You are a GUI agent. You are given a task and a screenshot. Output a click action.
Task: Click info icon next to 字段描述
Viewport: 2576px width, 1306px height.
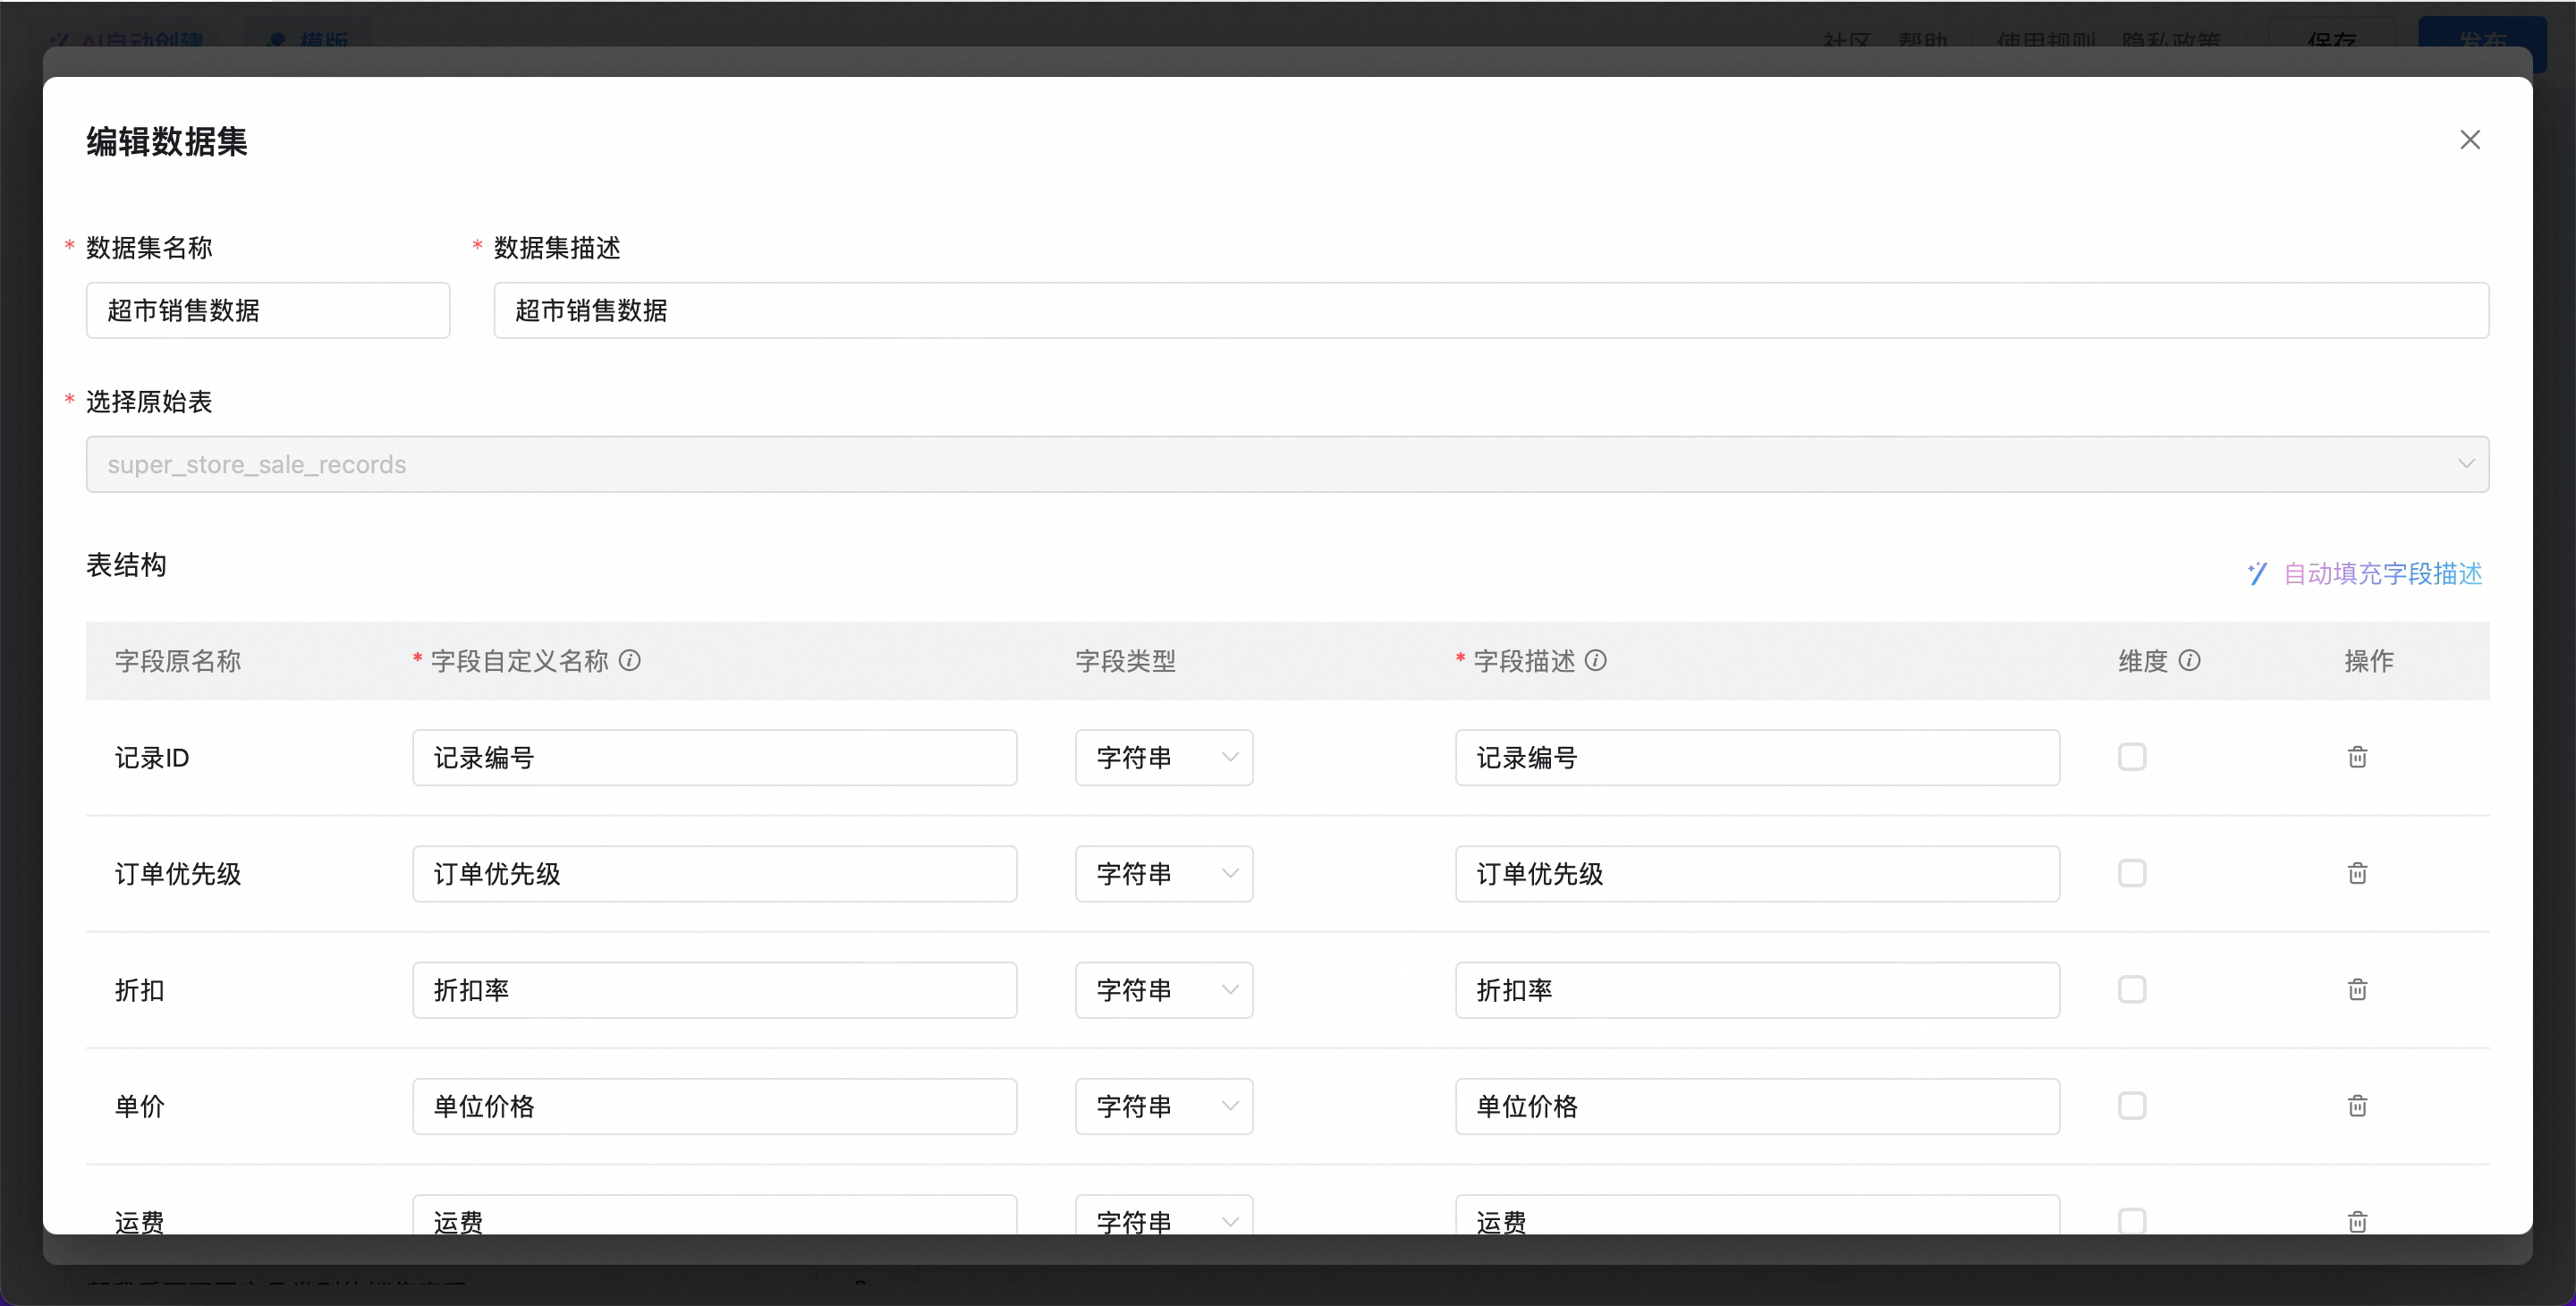click(1596, 660)
